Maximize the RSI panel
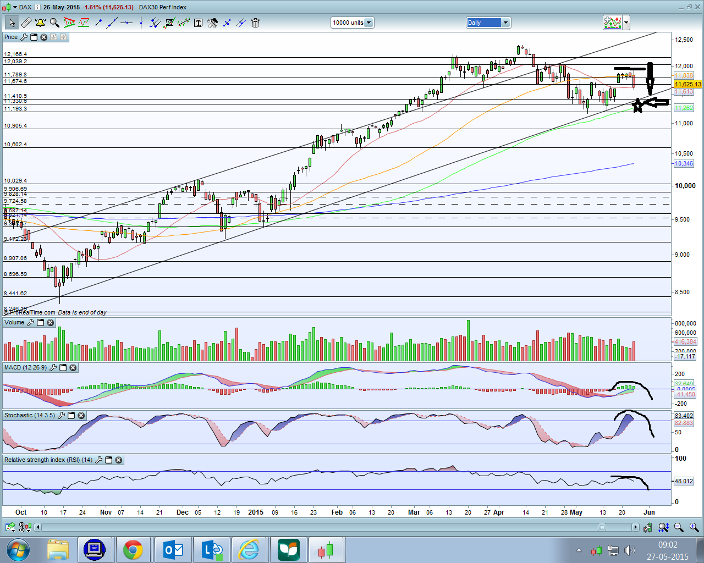704x563 pixels. tap(108, 460)
